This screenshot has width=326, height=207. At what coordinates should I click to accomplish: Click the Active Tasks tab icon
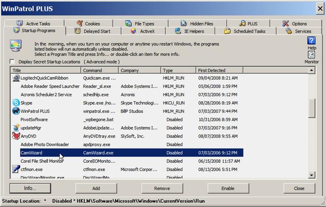tap(20, 23)
